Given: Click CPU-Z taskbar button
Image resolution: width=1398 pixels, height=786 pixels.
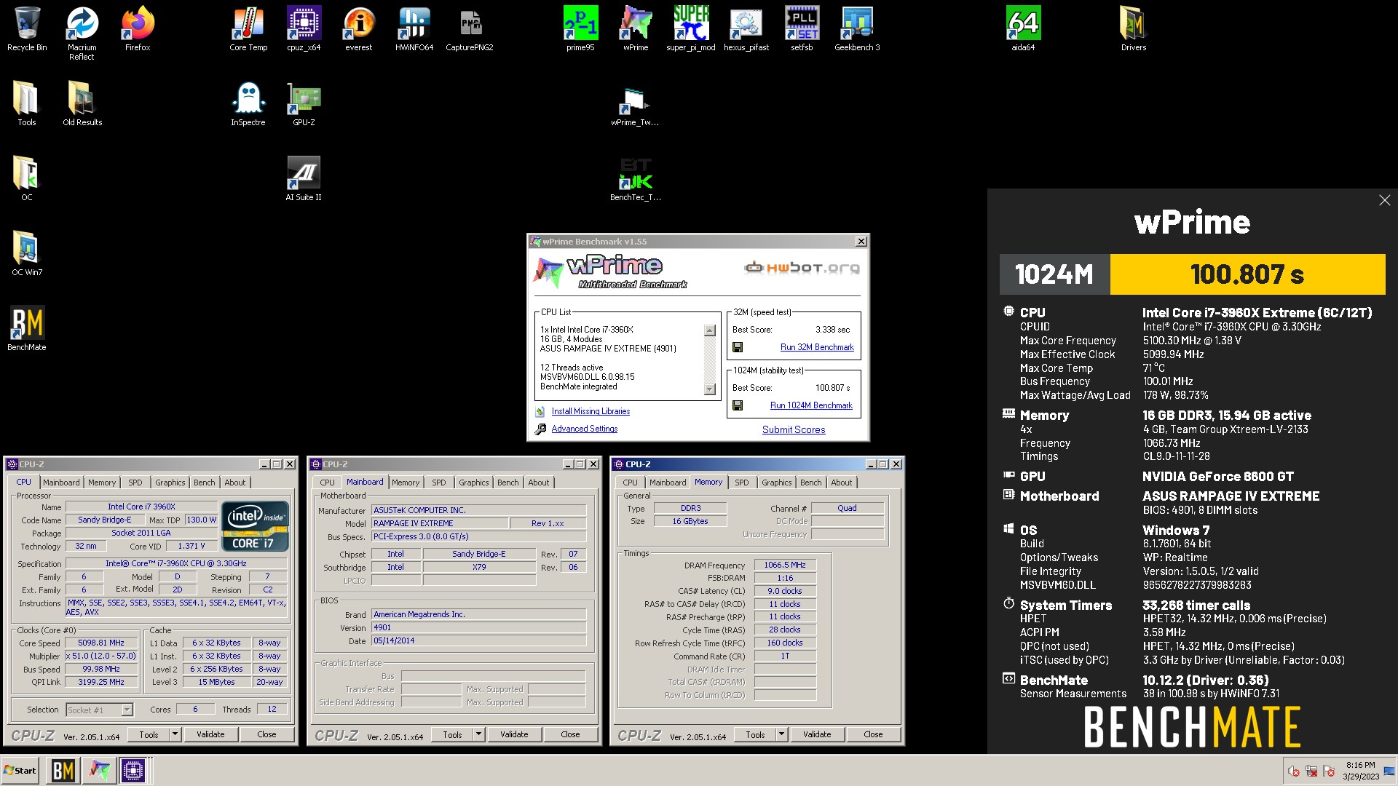Looking at the screenshot, I should point(133,771).
